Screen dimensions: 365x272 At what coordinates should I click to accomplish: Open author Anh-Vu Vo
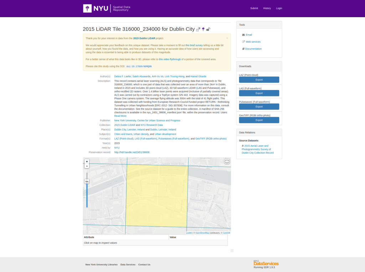[158, 76]
